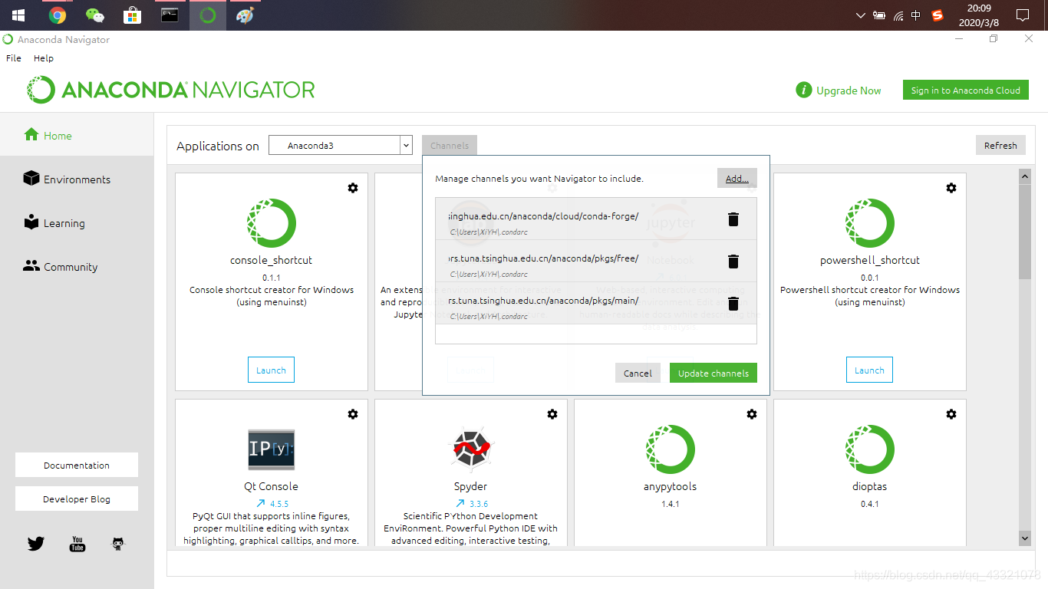Open gear options for dioptas

951,414
